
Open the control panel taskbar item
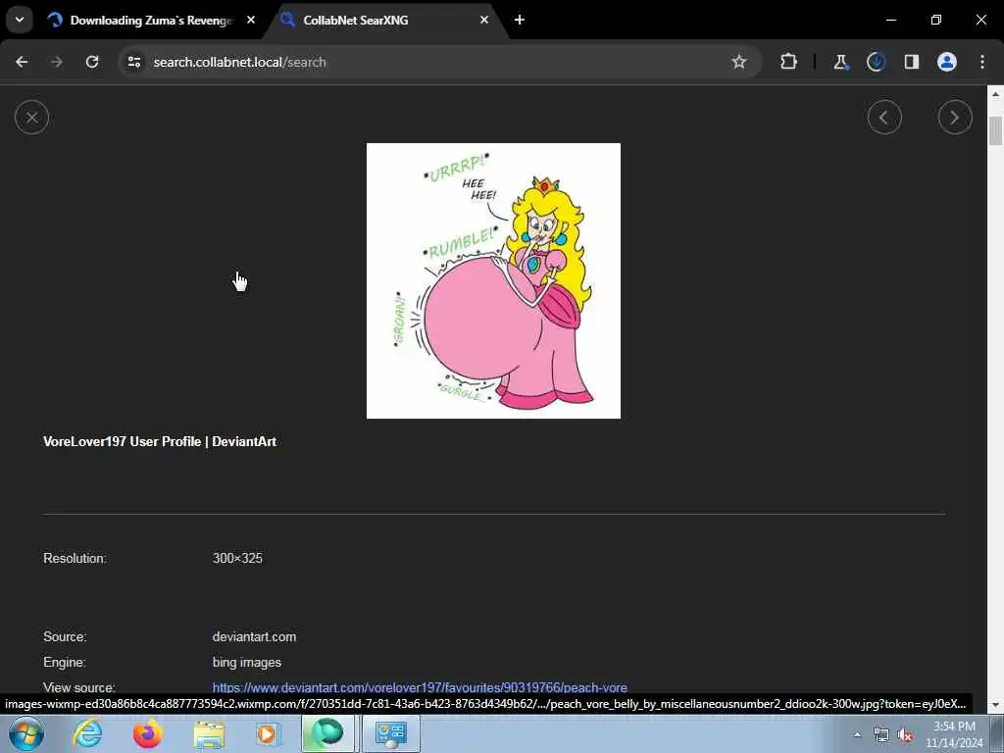(390, 733)
